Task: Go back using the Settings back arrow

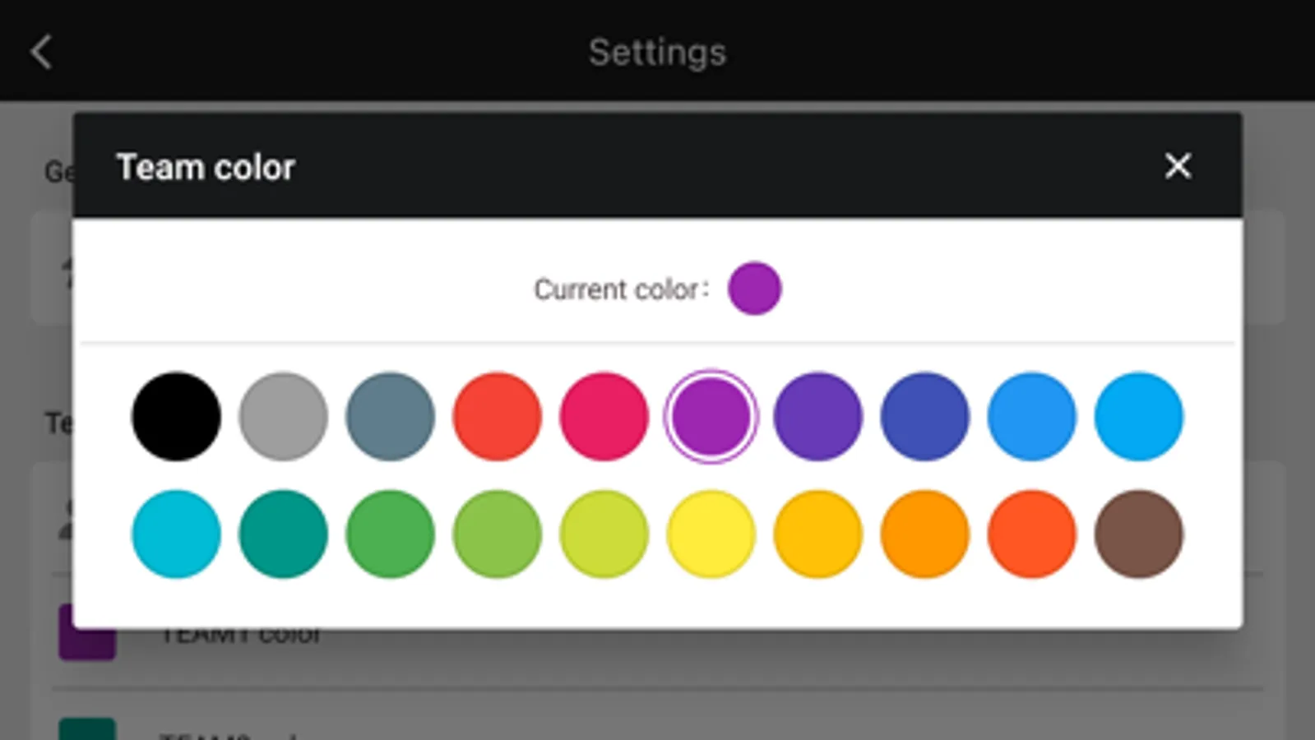Action: point(41,52)
